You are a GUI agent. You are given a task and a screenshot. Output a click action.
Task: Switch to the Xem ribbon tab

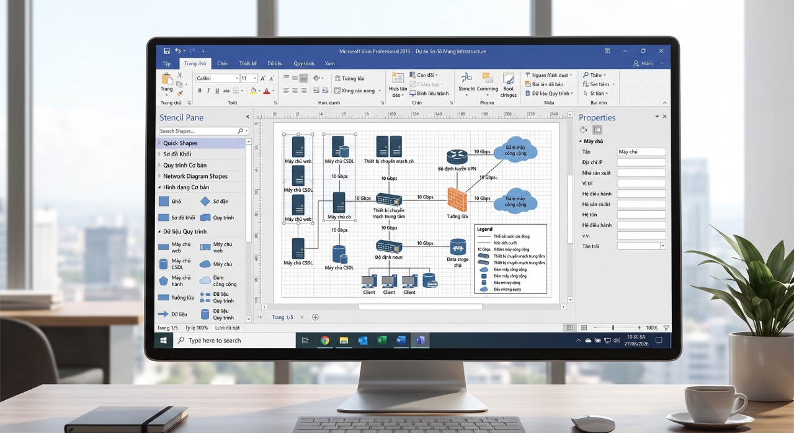(329, 63)
